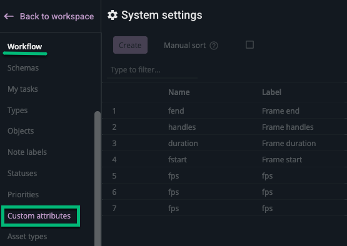
Task: Click row number 1
Action: point(114,111)
